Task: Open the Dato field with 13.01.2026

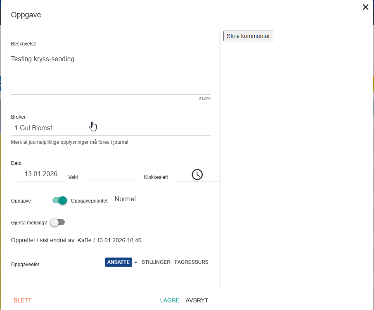Action: 41,174
